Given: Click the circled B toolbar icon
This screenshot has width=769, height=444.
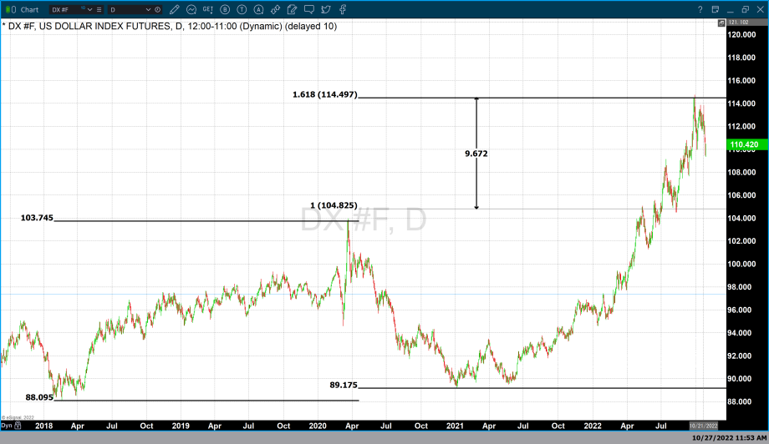Looking at the screenshot, I should point(226,9).
